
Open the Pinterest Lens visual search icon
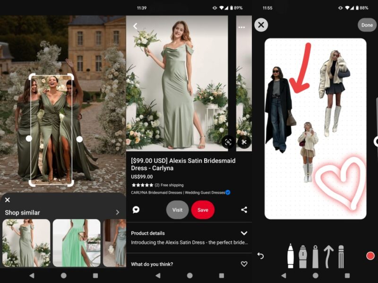click(x=228, y=142)
